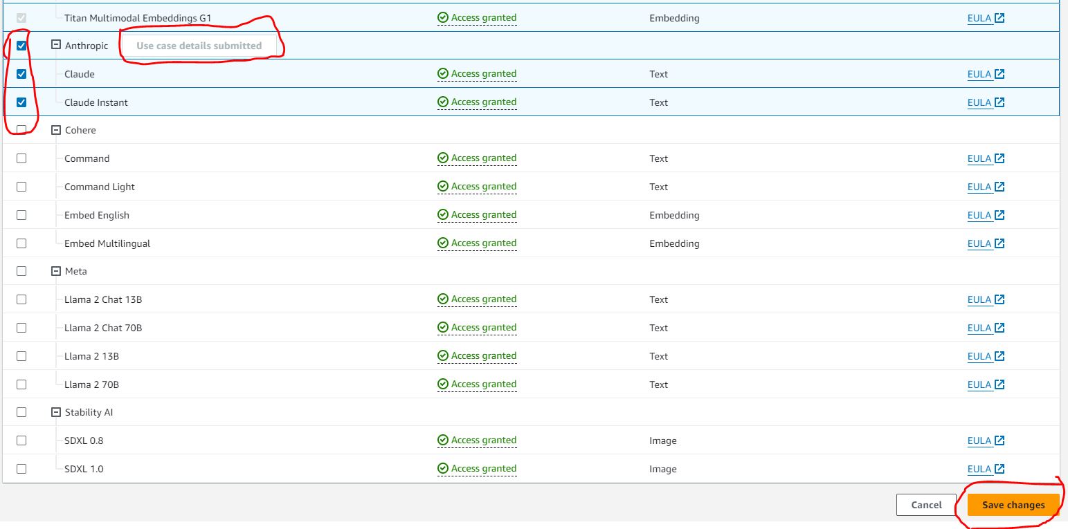Image resolution: width=1068 pixels, height=529 pixels.
Task: Click the SDXL 1.0 model name
Action: (84, 469)
